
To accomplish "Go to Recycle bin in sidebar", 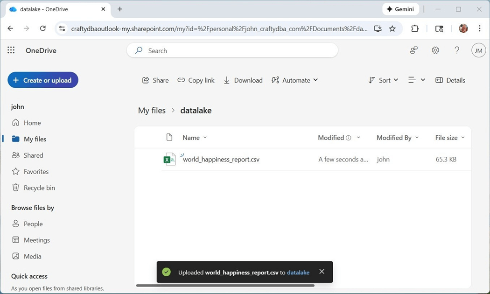I will click(x=39, y=188).
